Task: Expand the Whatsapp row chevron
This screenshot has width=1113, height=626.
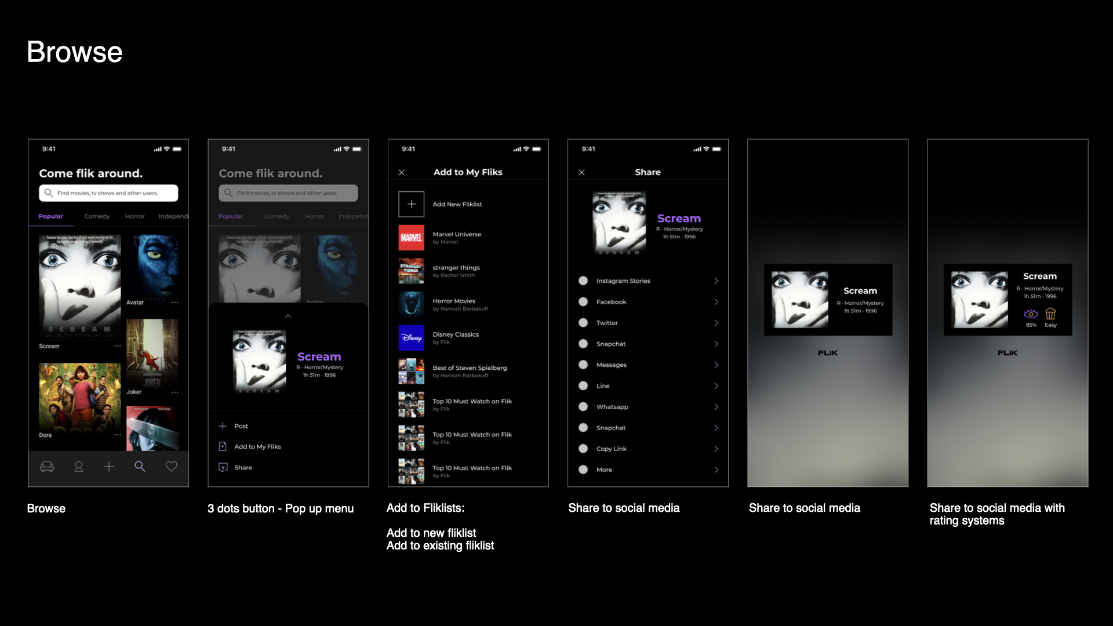Action: click(716, 407)
